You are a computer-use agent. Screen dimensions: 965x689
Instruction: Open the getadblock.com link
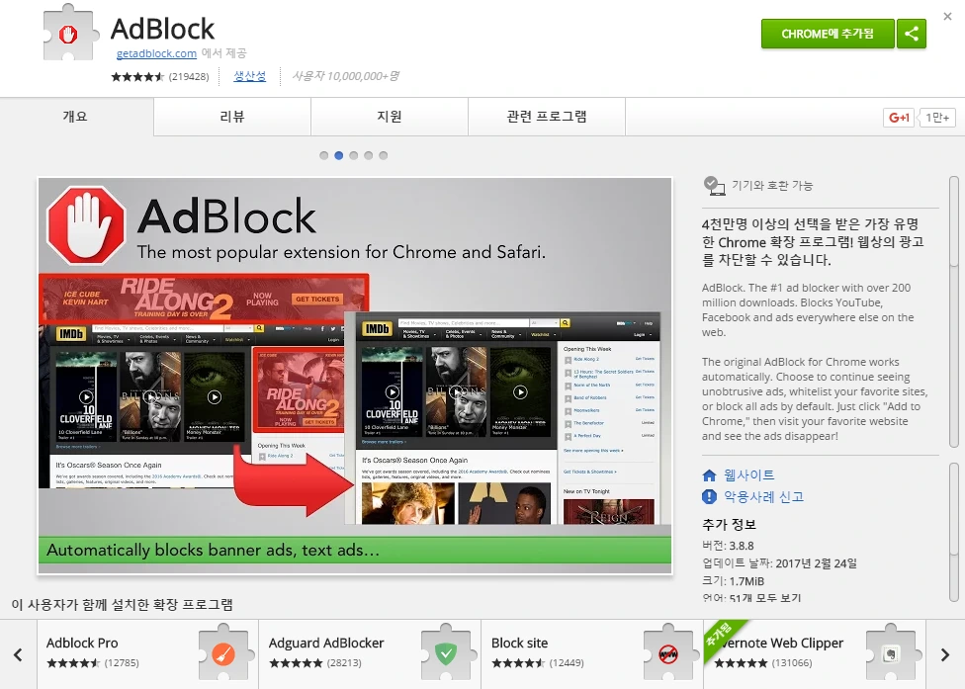(x=156, y=53)
